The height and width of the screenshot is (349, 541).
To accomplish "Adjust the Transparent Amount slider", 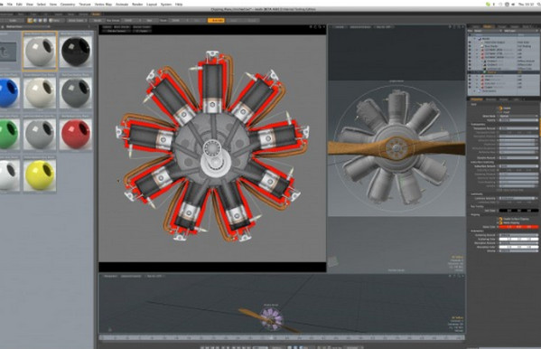I will pyautogui.click(x=518, y=128).
